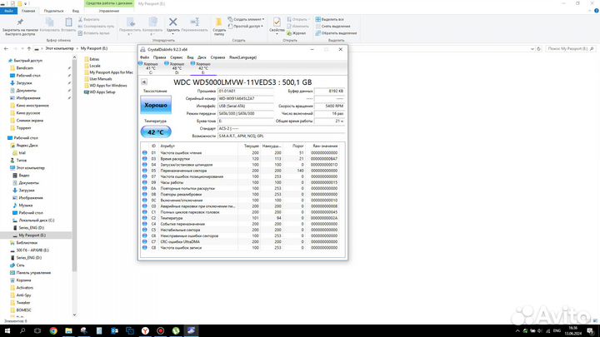This screenshot has width=600, height=337.
Task: Open the Простой доступ dropdown
Action: coord(245,26)
